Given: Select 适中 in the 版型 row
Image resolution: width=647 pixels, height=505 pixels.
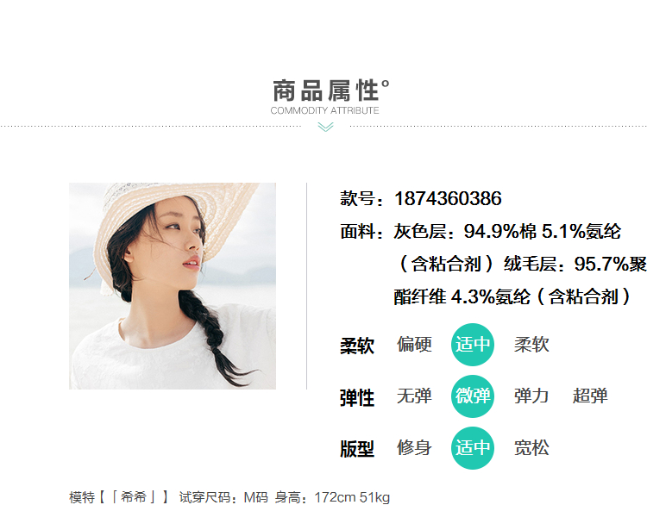Looking at the screenshot, I should pyautogui.click(x=473, y=448).
